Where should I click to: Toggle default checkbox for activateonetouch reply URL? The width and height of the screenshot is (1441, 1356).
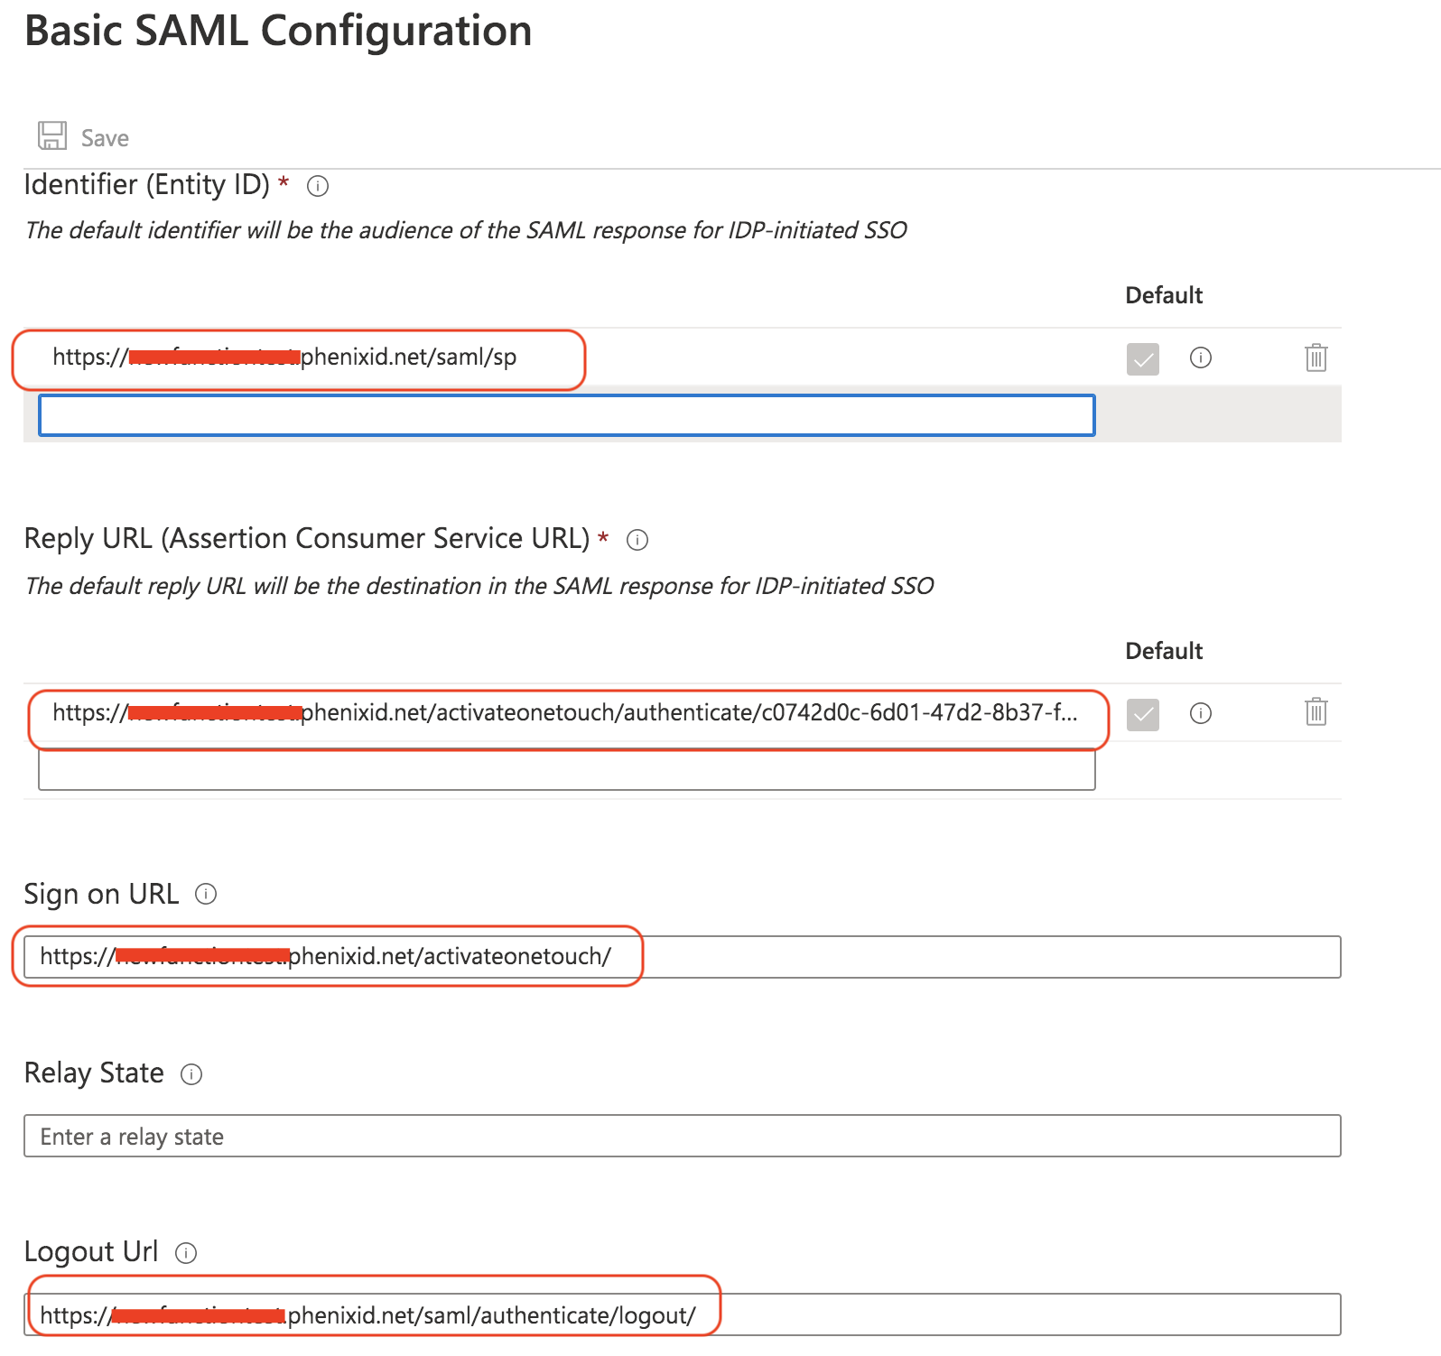pyautogui.click(x=1142, y=714)
